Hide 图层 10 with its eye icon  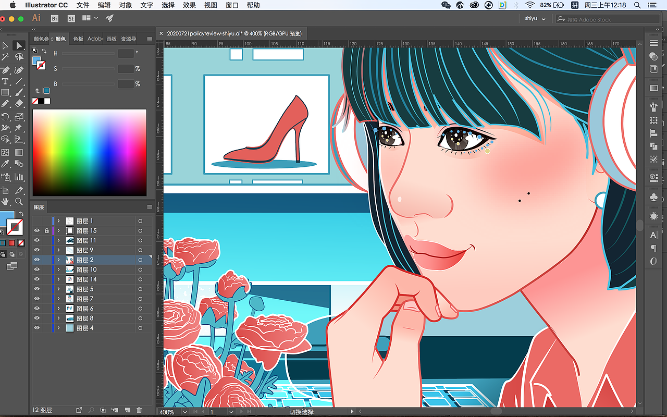point(37,269)
